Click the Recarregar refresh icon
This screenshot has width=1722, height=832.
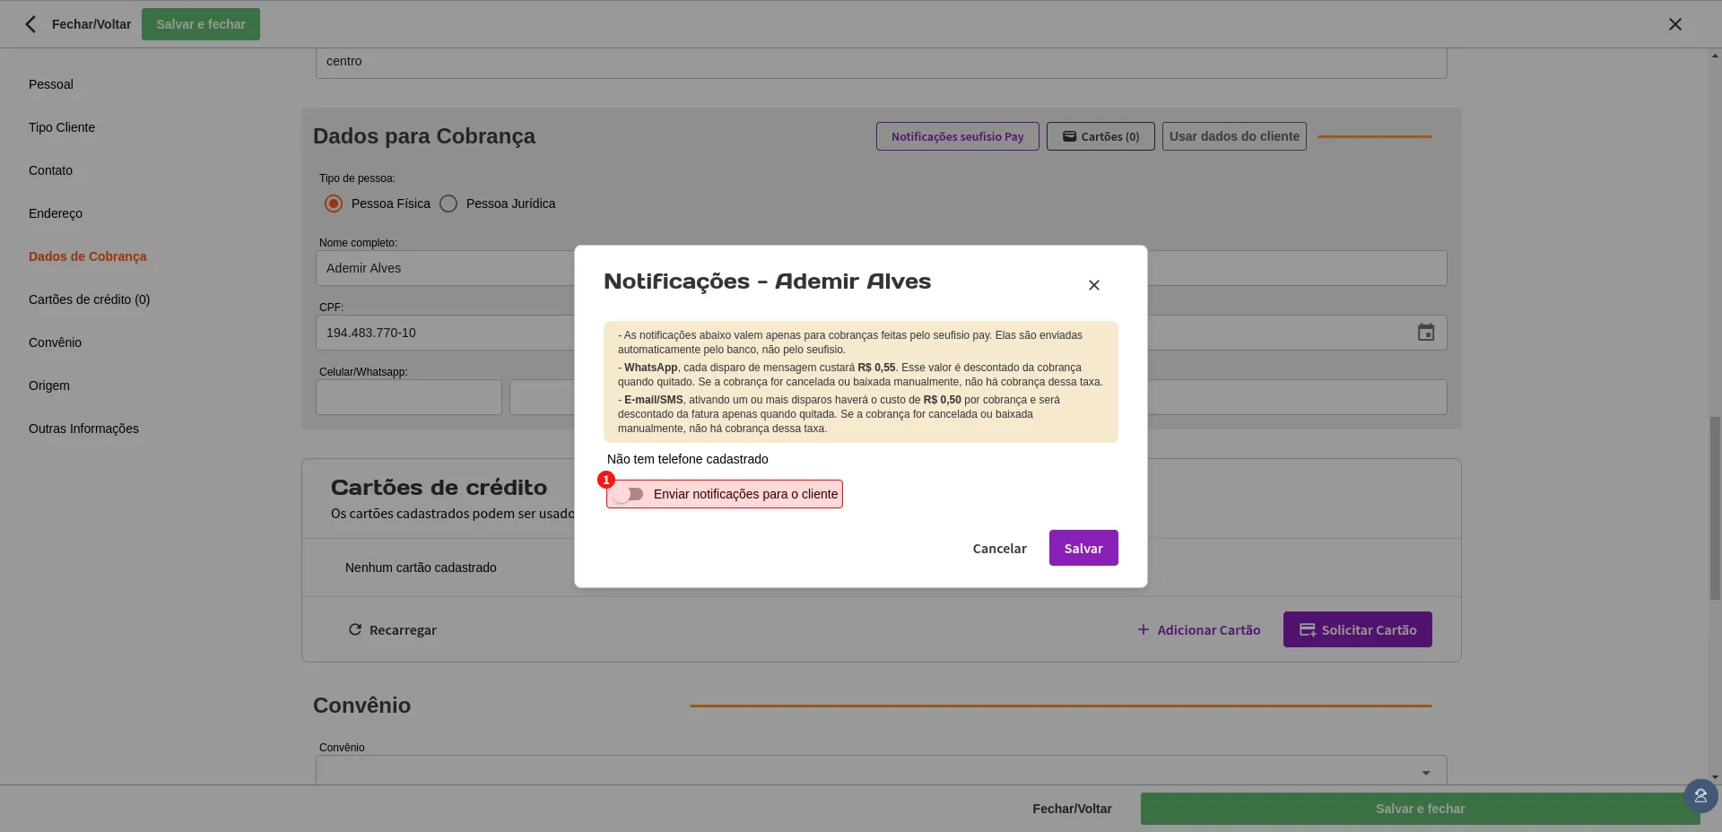coord(355,630)
